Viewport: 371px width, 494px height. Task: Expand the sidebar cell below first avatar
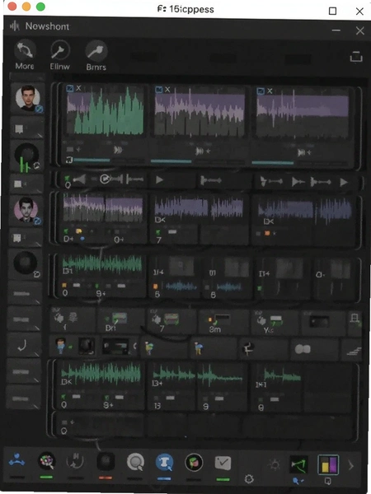coord(27,128)
